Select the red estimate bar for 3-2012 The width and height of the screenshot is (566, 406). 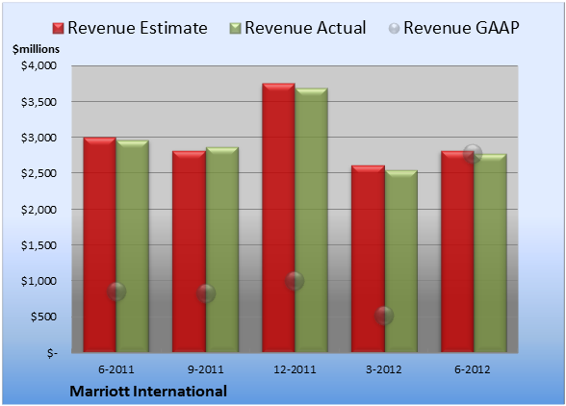[368, 259]
